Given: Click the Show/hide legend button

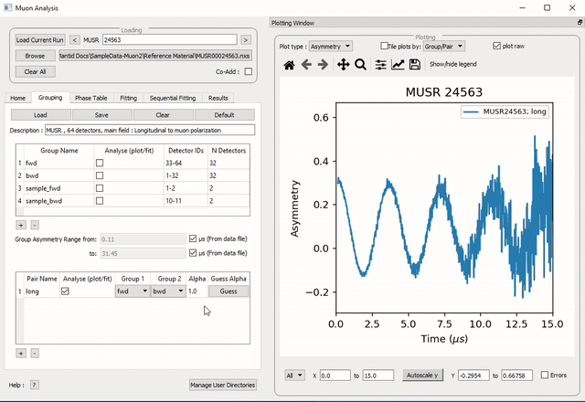Looking at the screenshot, I should tap(452, 65).
